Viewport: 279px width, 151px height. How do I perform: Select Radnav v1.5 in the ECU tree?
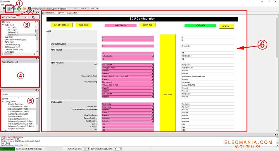point(13,33)
